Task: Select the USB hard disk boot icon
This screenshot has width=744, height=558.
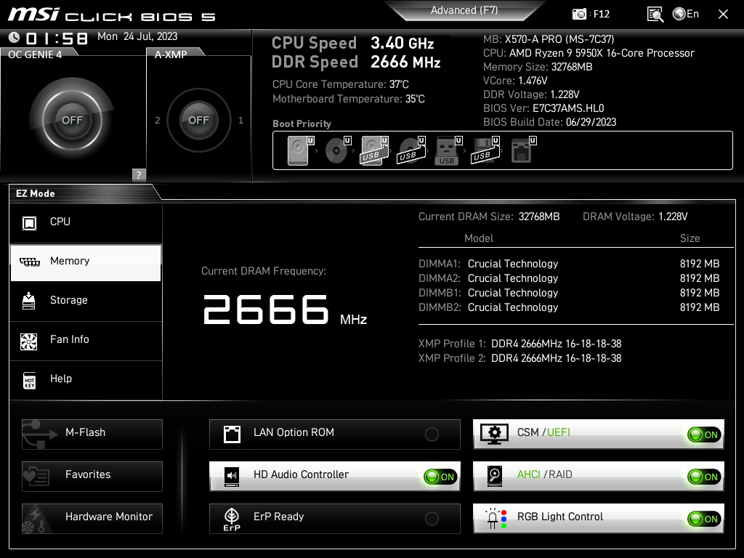Action: point(374,151)
